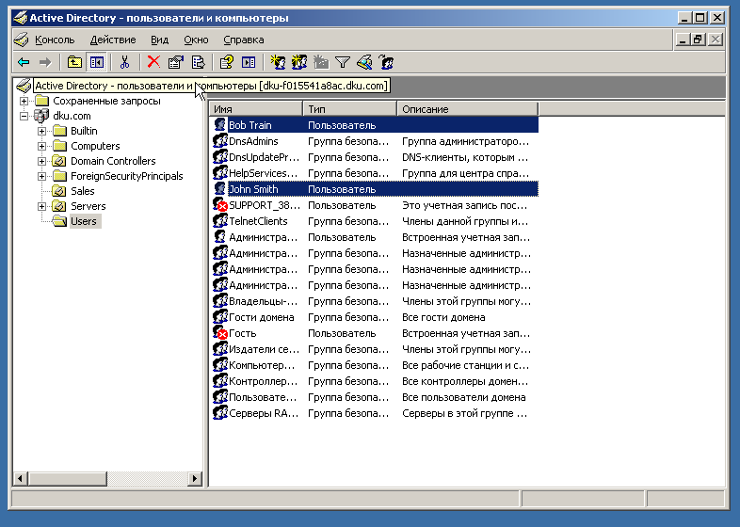Collapse the dku.com domain node

pyautogui.click(x=24, y=116)
